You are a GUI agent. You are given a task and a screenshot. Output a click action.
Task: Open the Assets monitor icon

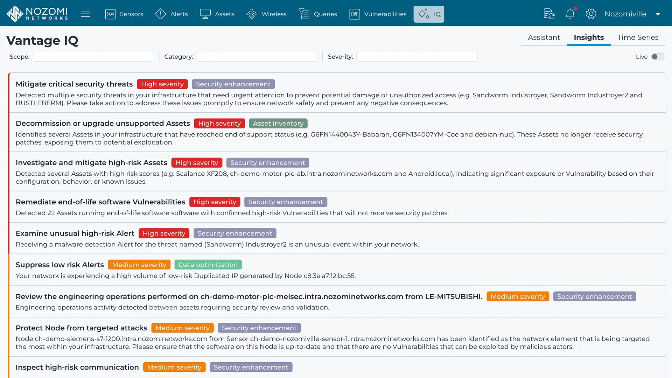pos(205,14)
